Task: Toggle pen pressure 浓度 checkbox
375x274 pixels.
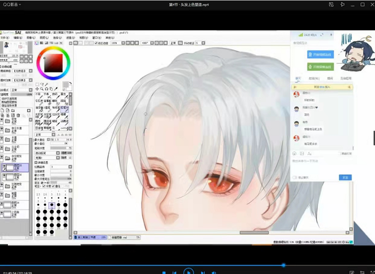Action: (44, 186)
